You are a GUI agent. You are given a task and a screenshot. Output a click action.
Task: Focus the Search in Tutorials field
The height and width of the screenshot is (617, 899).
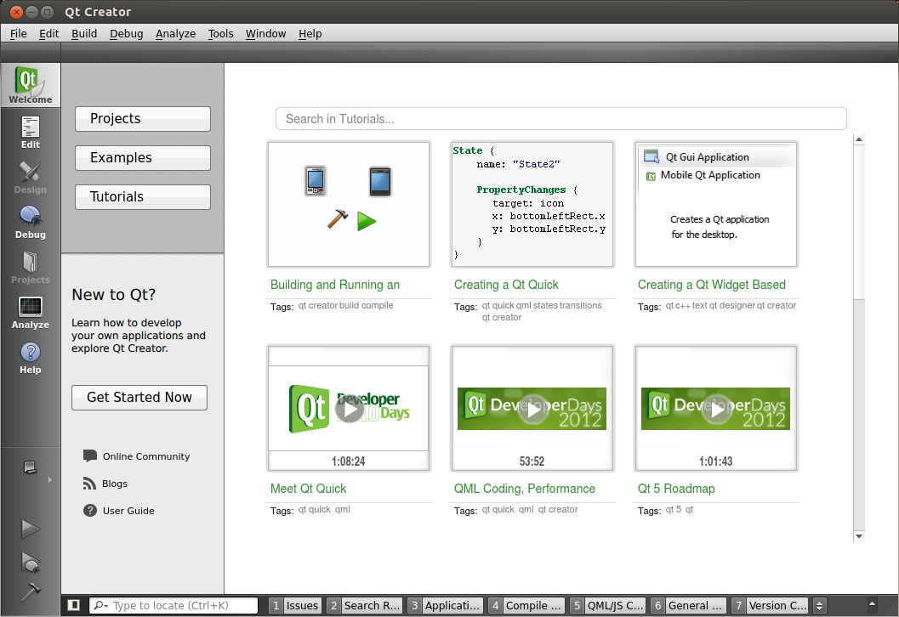561,119
